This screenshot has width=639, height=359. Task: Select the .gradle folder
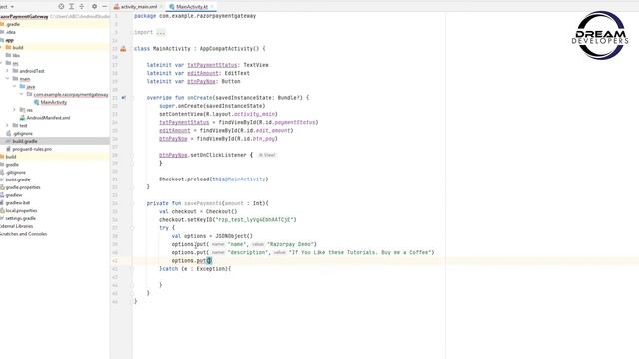tap(12, 24)
